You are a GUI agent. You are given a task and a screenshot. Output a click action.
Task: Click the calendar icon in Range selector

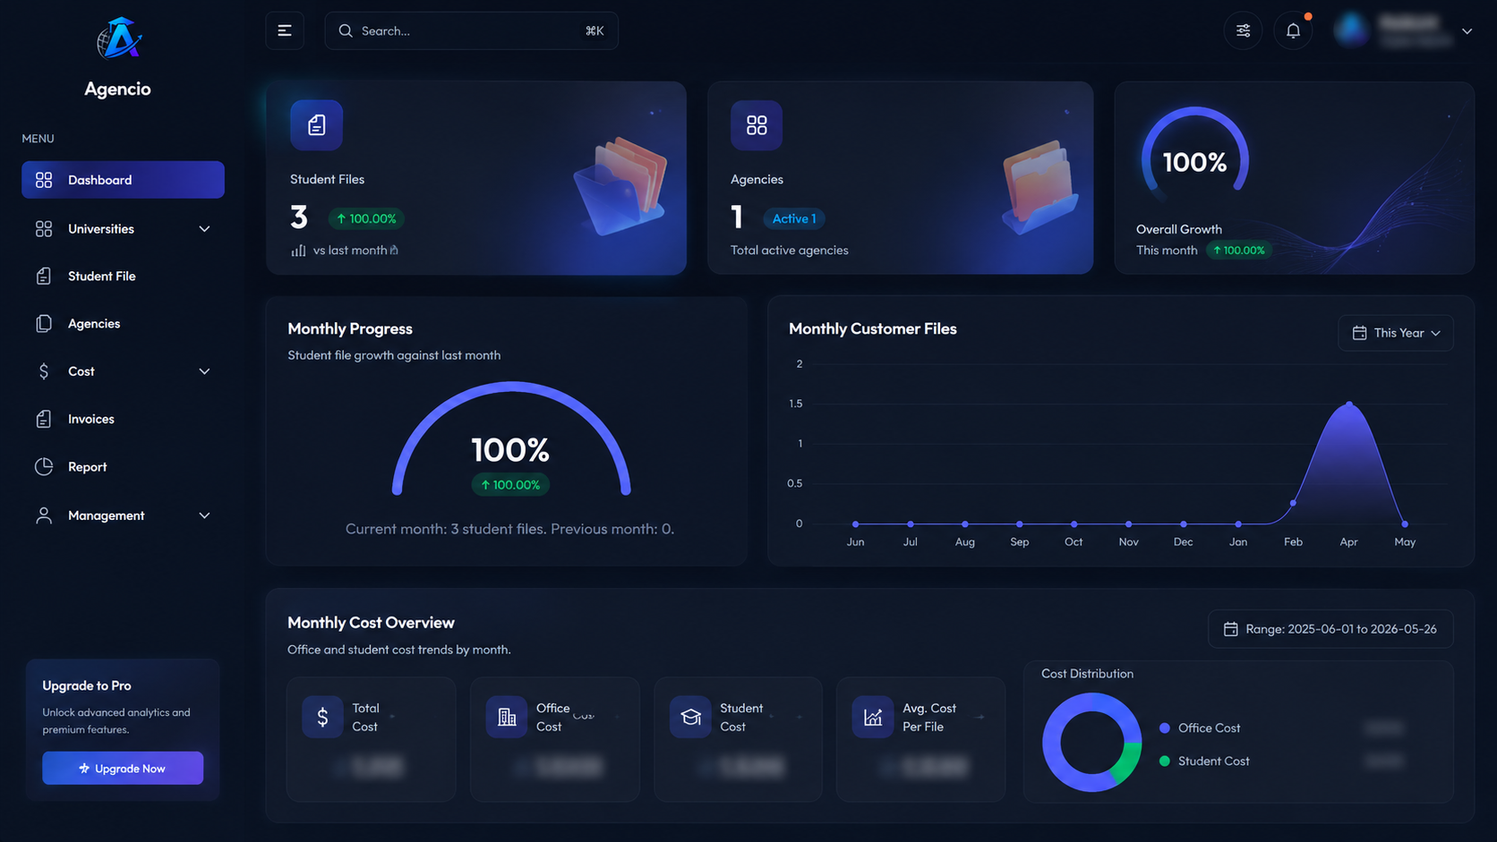point(1231,629)
